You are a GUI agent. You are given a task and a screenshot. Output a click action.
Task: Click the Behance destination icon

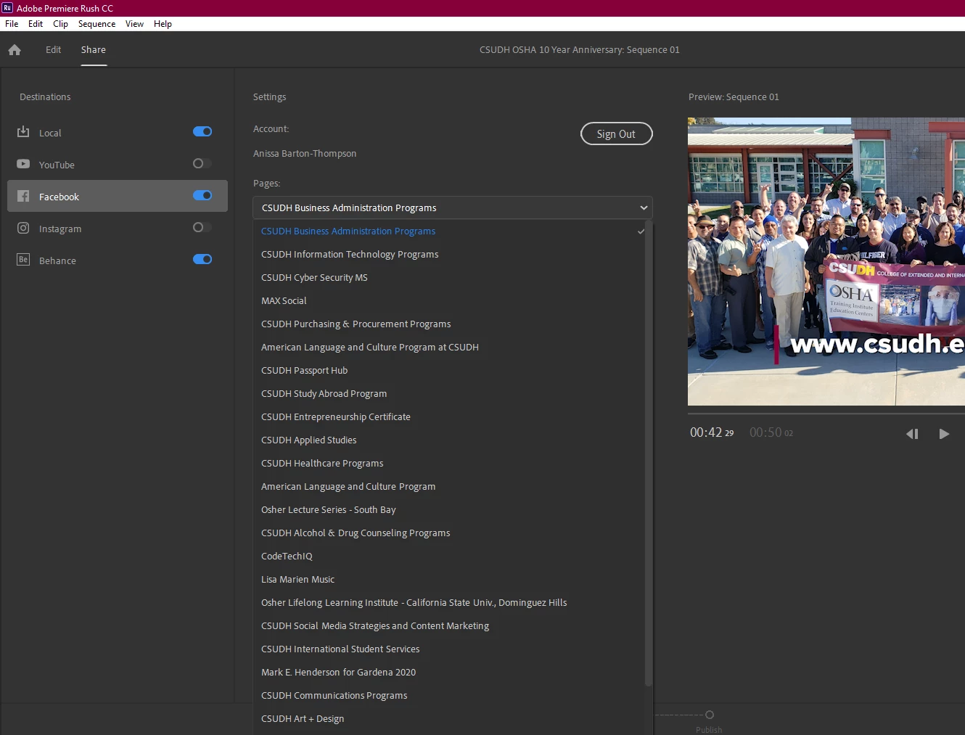[23, 260]
